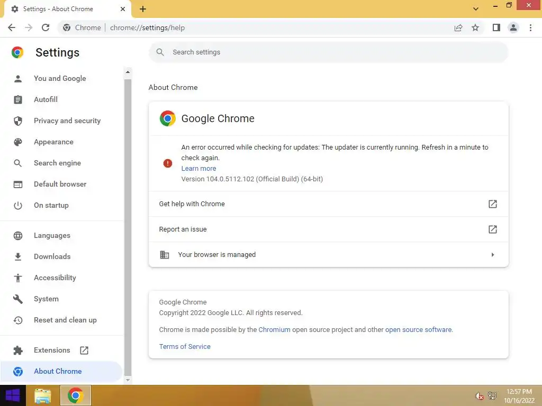Open Default browser settings
Image resolution: width=542 pixels, height=406 pixels.
(60, 184)
